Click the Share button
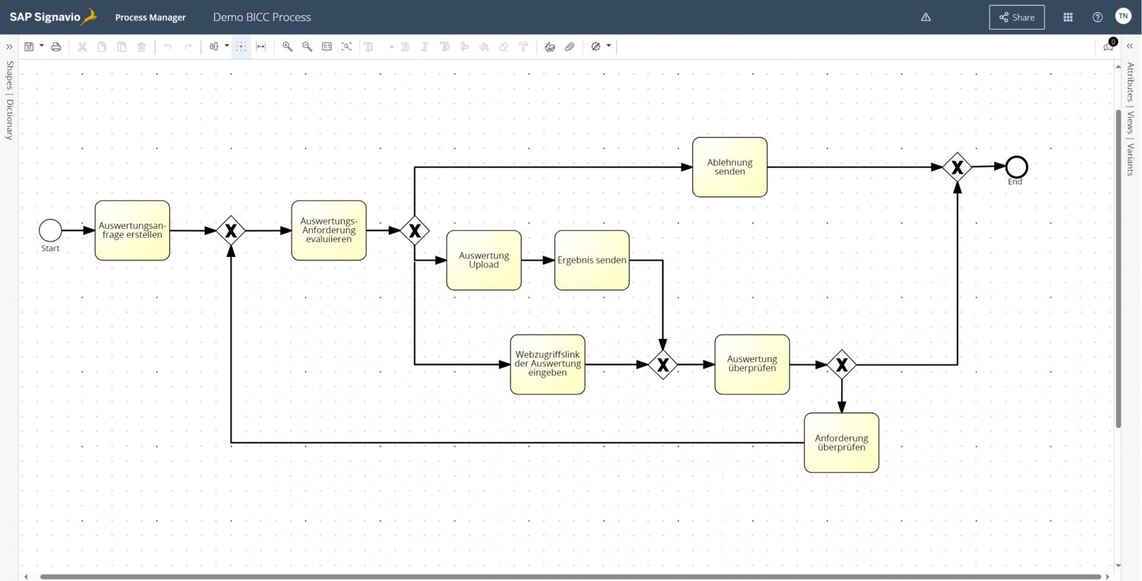 tap(1016, 17)
